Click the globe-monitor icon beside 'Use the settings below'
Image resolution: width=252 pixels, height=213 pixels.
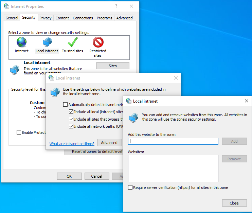(x=55, y=92)
